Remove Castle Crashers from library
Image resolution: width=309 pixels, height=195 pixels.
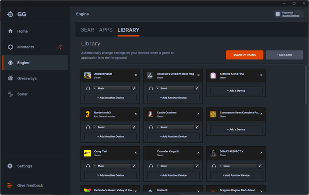pos(198,114)
